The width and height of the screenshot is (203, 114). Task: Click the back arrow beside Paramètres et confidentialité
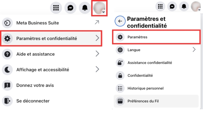pos(120,21)
